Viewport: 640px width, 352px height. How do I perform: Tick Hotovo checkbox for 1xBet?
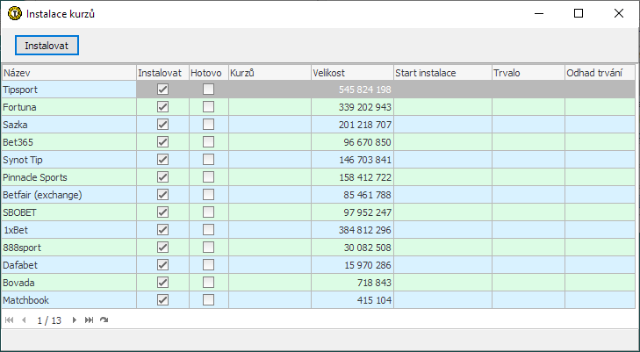coord(209,230)
